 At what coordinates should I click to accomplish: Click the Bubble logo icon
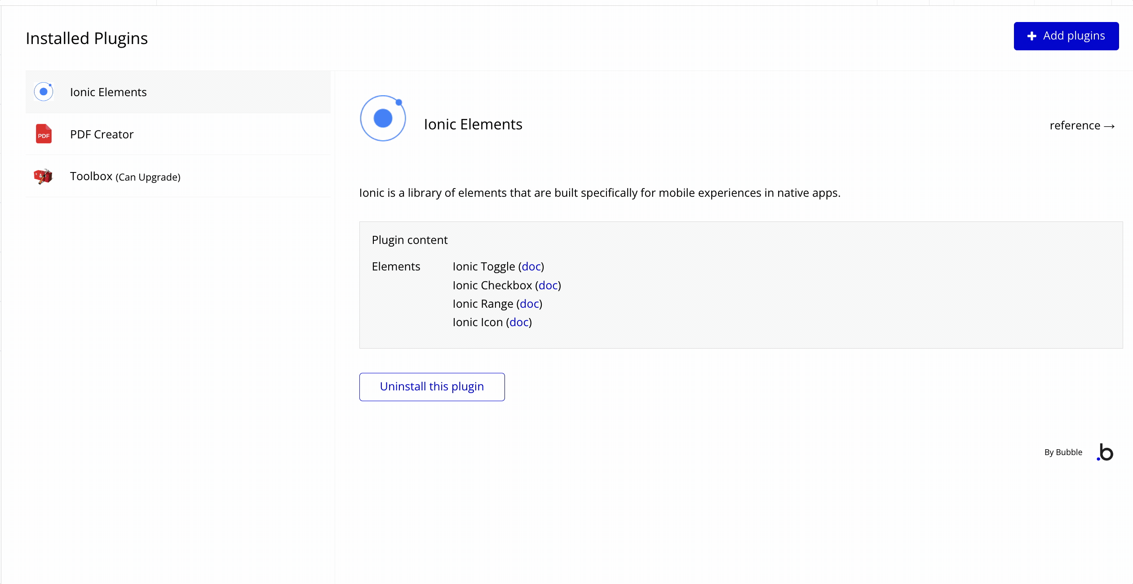coord(1105,452)
